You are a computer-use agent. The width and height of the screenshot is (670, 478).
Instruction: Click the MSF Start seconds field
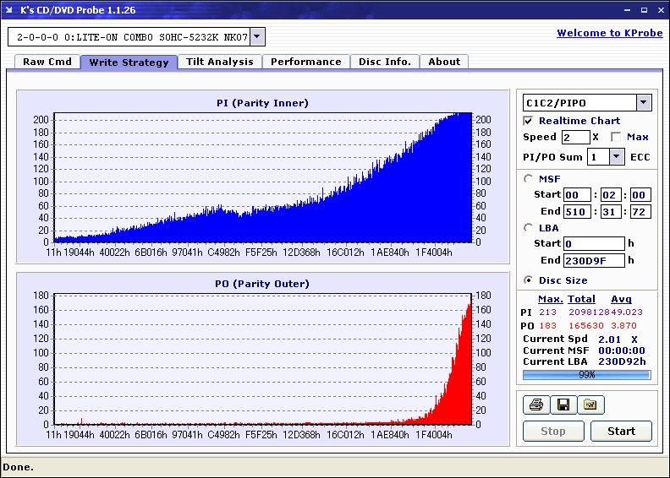click(x=611, y=195)
